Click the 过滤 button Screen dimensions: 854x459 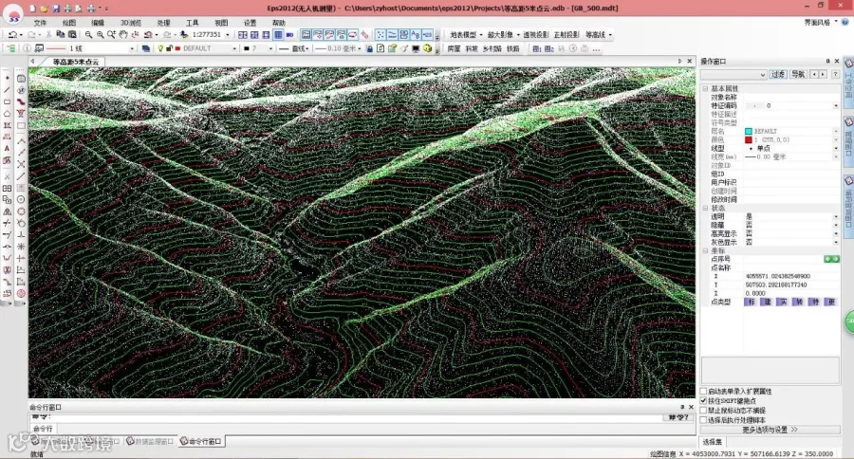778,74
